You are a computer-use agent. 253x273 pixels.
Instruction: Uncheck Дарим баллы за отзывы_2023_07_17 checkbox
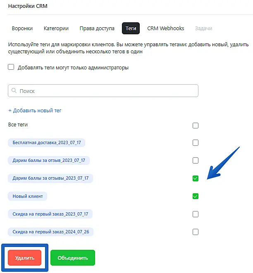point(196,178)
